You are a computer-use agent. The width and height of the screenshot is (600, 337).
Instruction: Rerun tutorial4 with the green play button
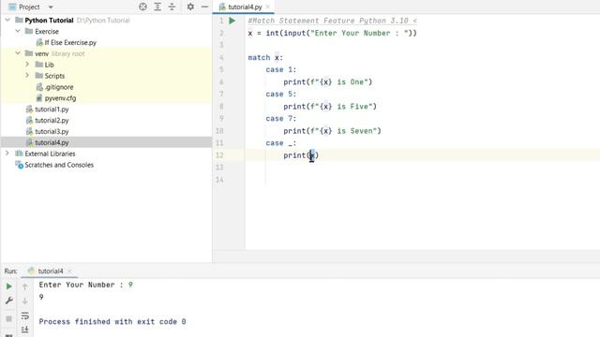tap(8, 286)
